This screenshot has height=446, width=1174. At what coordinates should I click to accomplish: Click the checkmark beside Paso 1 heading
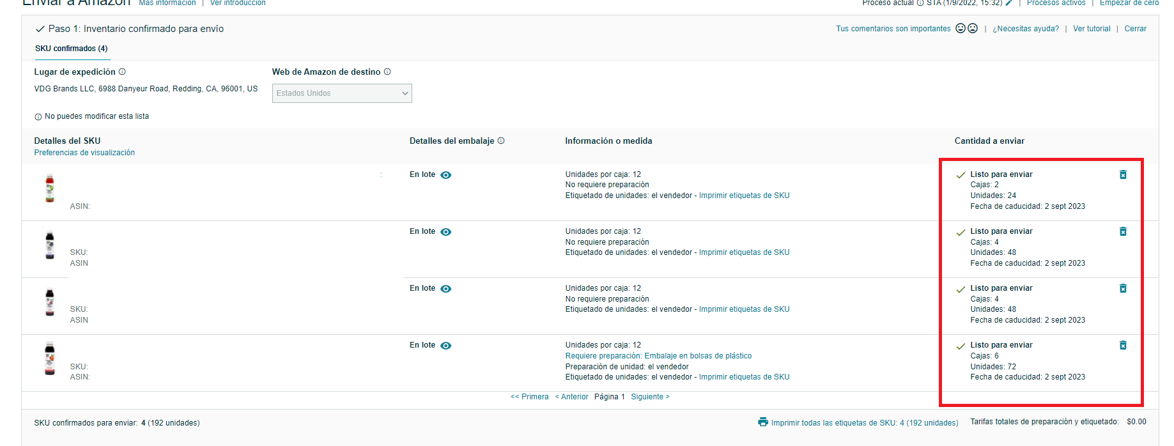[40, 29]
